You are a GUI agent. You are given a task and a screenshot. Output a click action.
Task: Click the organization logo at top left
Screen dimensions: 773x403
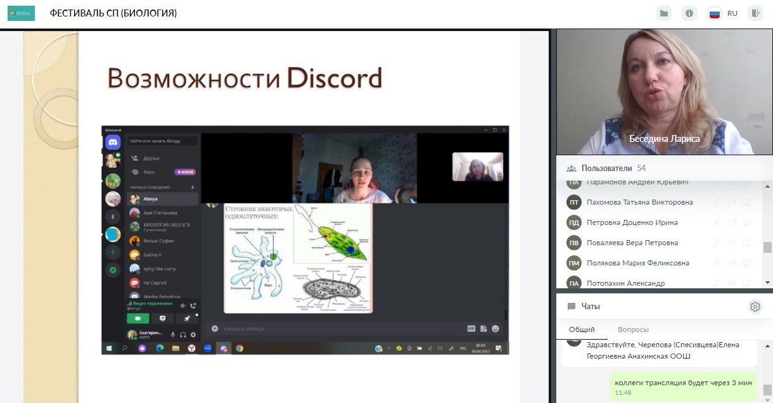pos(21,13)
